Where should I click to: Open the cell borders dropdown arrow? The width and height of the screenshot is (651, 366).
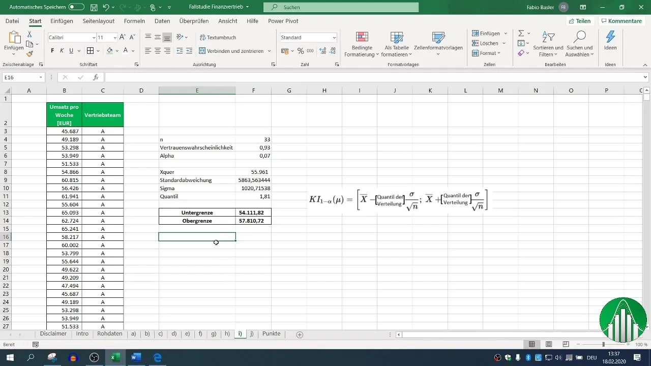[x=98, y=51]
